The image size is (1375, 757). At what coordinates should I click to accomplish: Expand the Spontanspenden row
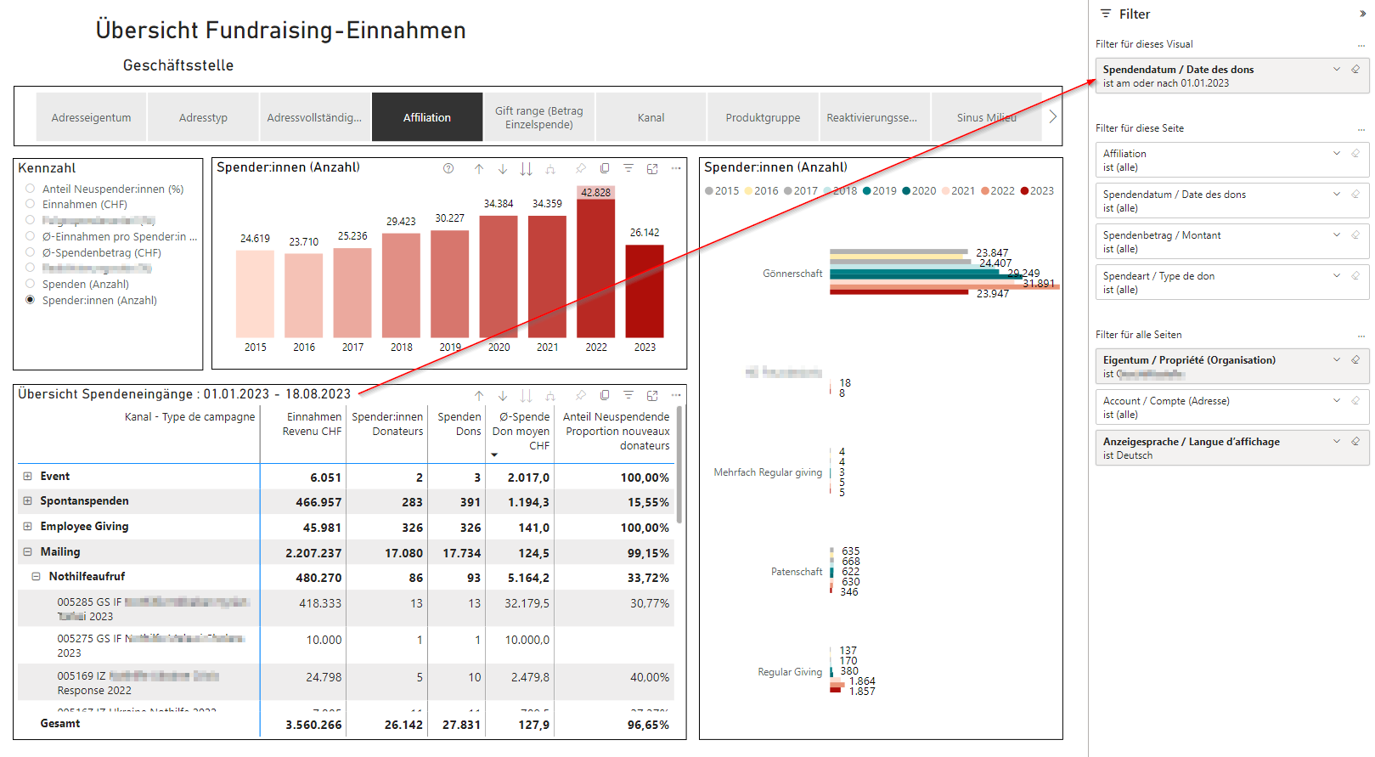[x=27, y=501]
